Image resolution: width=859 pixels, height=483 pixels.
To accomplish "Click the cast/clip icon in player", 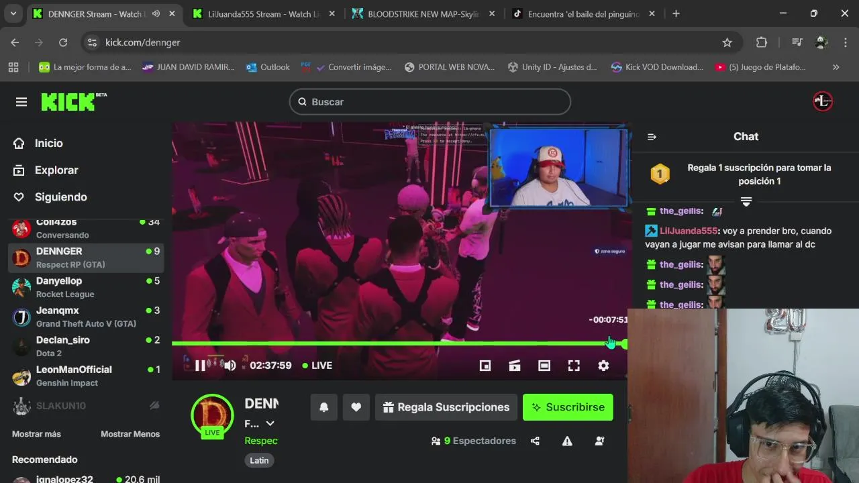I will tap(515, 366).
